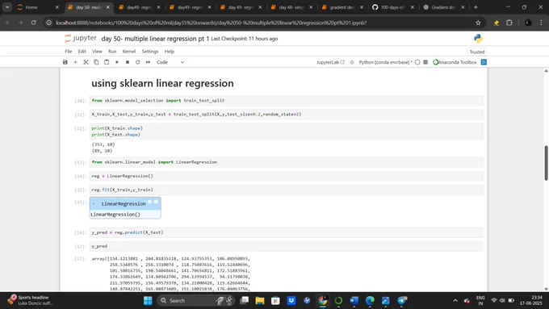Close the Home browser tab
The image size is (549, 309).
point(57,7)
